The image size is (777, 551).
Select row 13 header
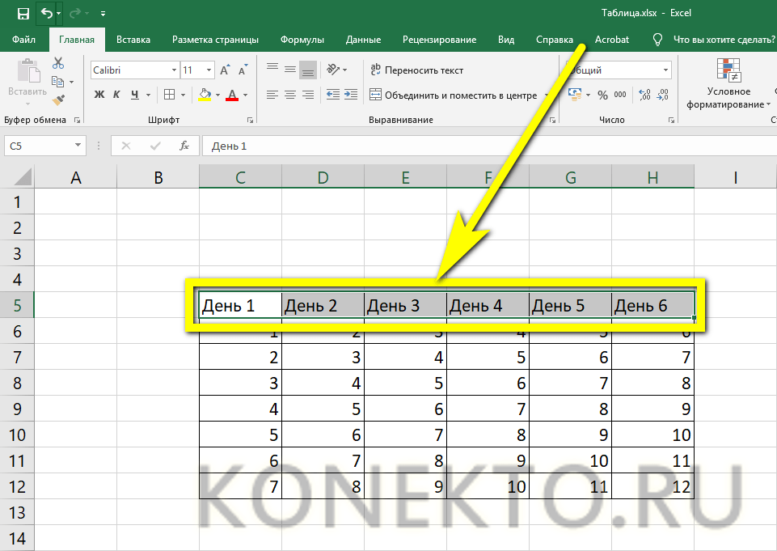pyautogui.click(x=17, y=512)
